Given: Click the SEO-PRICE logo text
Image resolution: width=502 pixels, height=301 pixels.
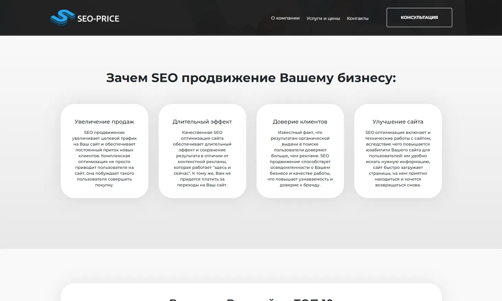Looking at the screenshot, I should coord(98,19).
